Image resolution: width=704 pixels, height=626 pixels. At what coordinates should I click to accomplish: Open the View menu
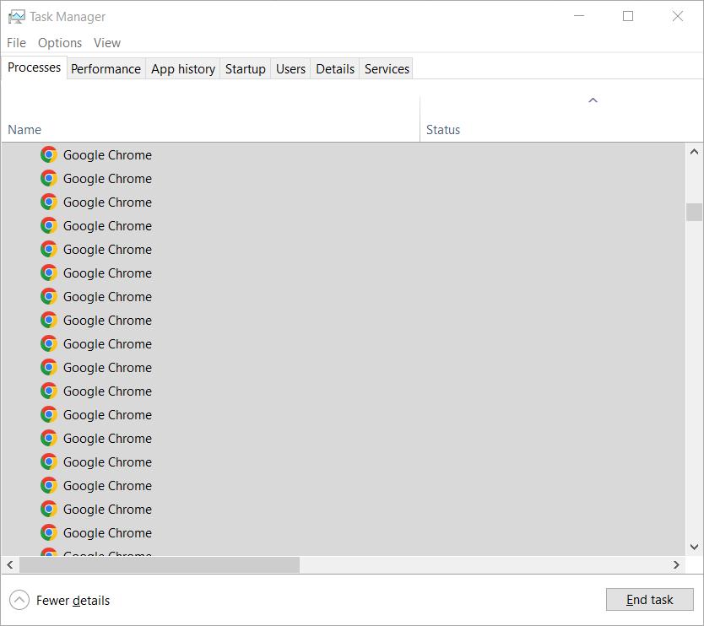(107, 43)
